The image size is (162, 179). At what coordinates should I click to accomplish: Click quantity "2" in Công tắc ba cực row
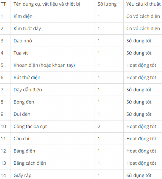[x=99, y=126]
